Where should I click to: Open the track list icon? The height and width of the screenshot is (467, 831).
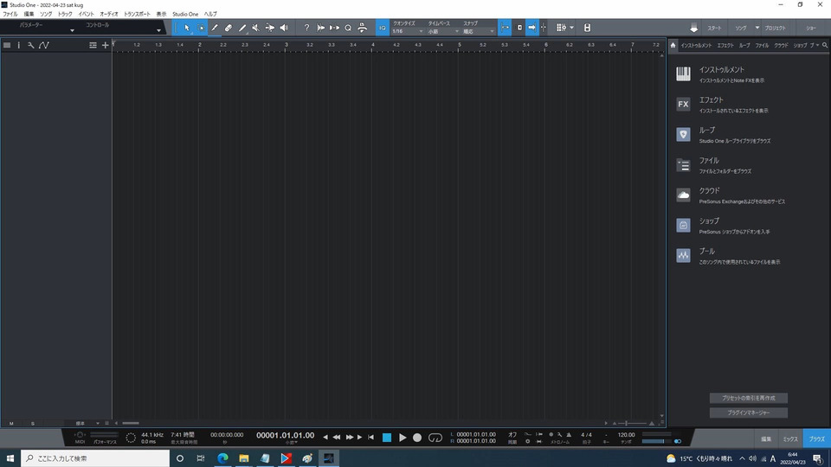point(7,45)
